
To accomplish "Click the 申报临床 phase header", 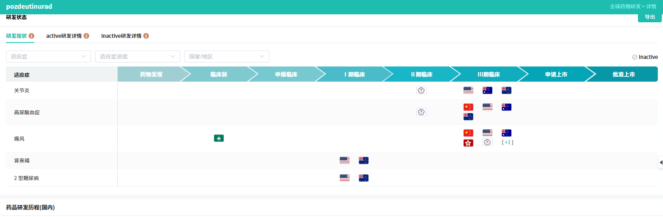I will [x=286, y=74].
